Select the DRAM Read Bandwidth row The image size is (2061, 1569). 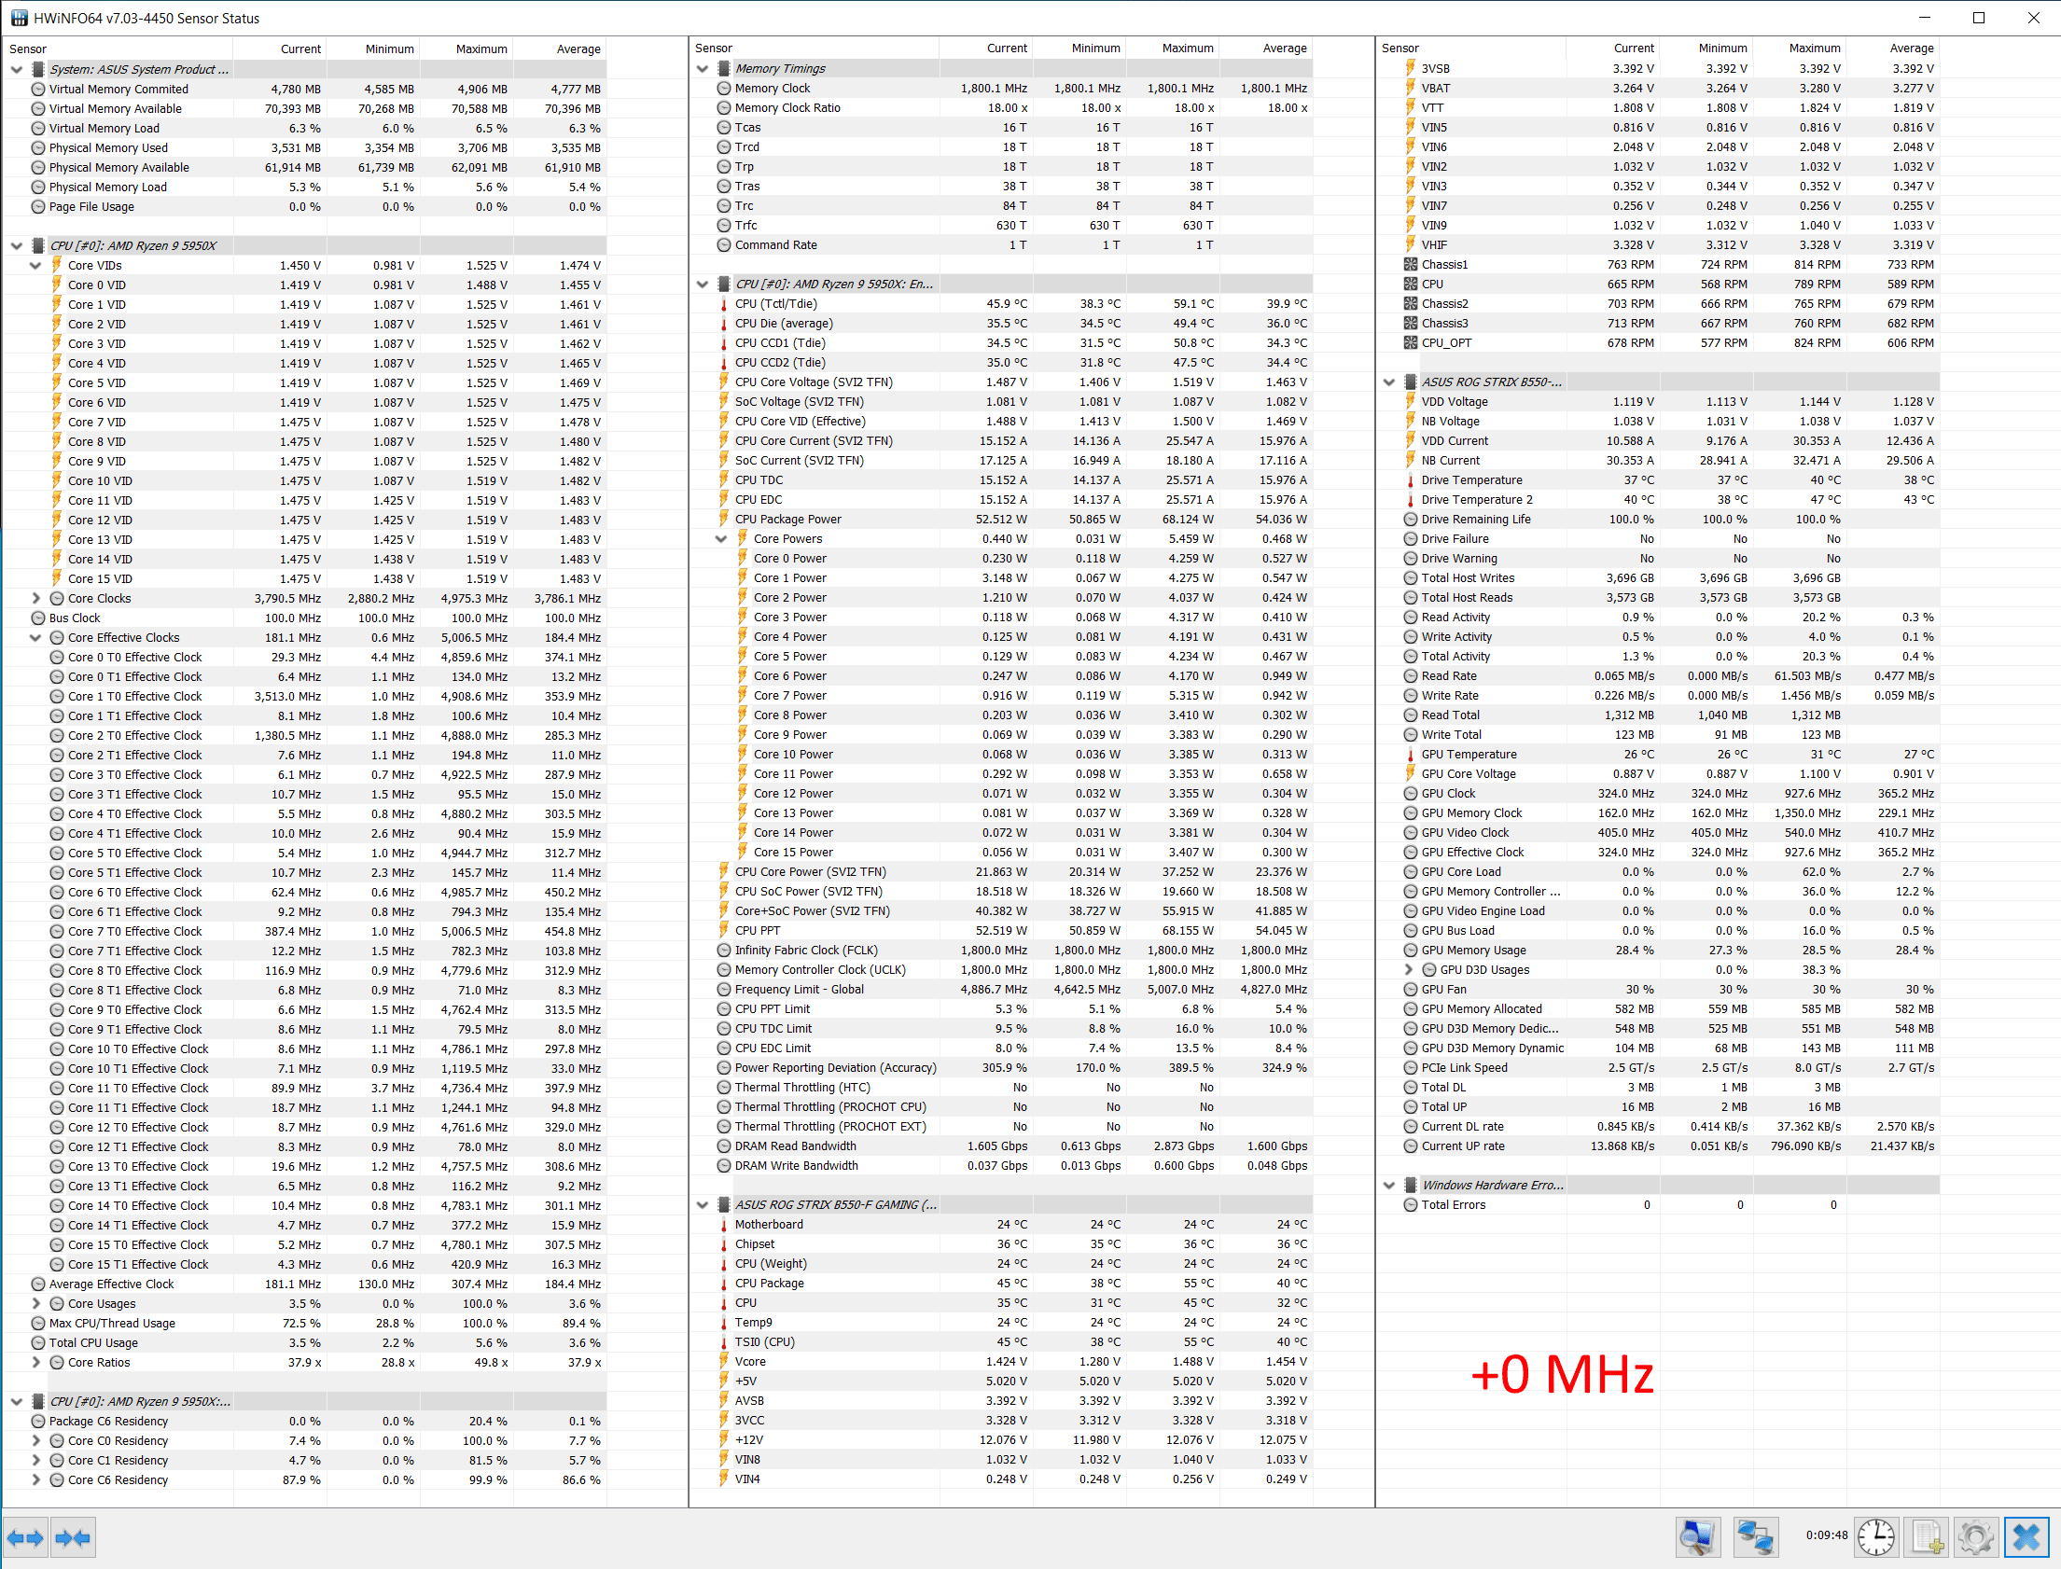[x=1001, y=1146]
